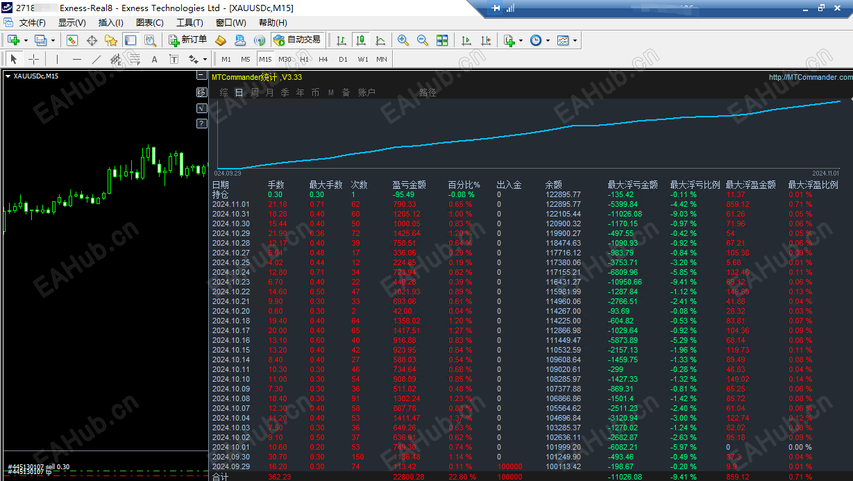Toggle the Data Window crosshair-circle icon
853x481 pixels.
(x=92, y=40)
